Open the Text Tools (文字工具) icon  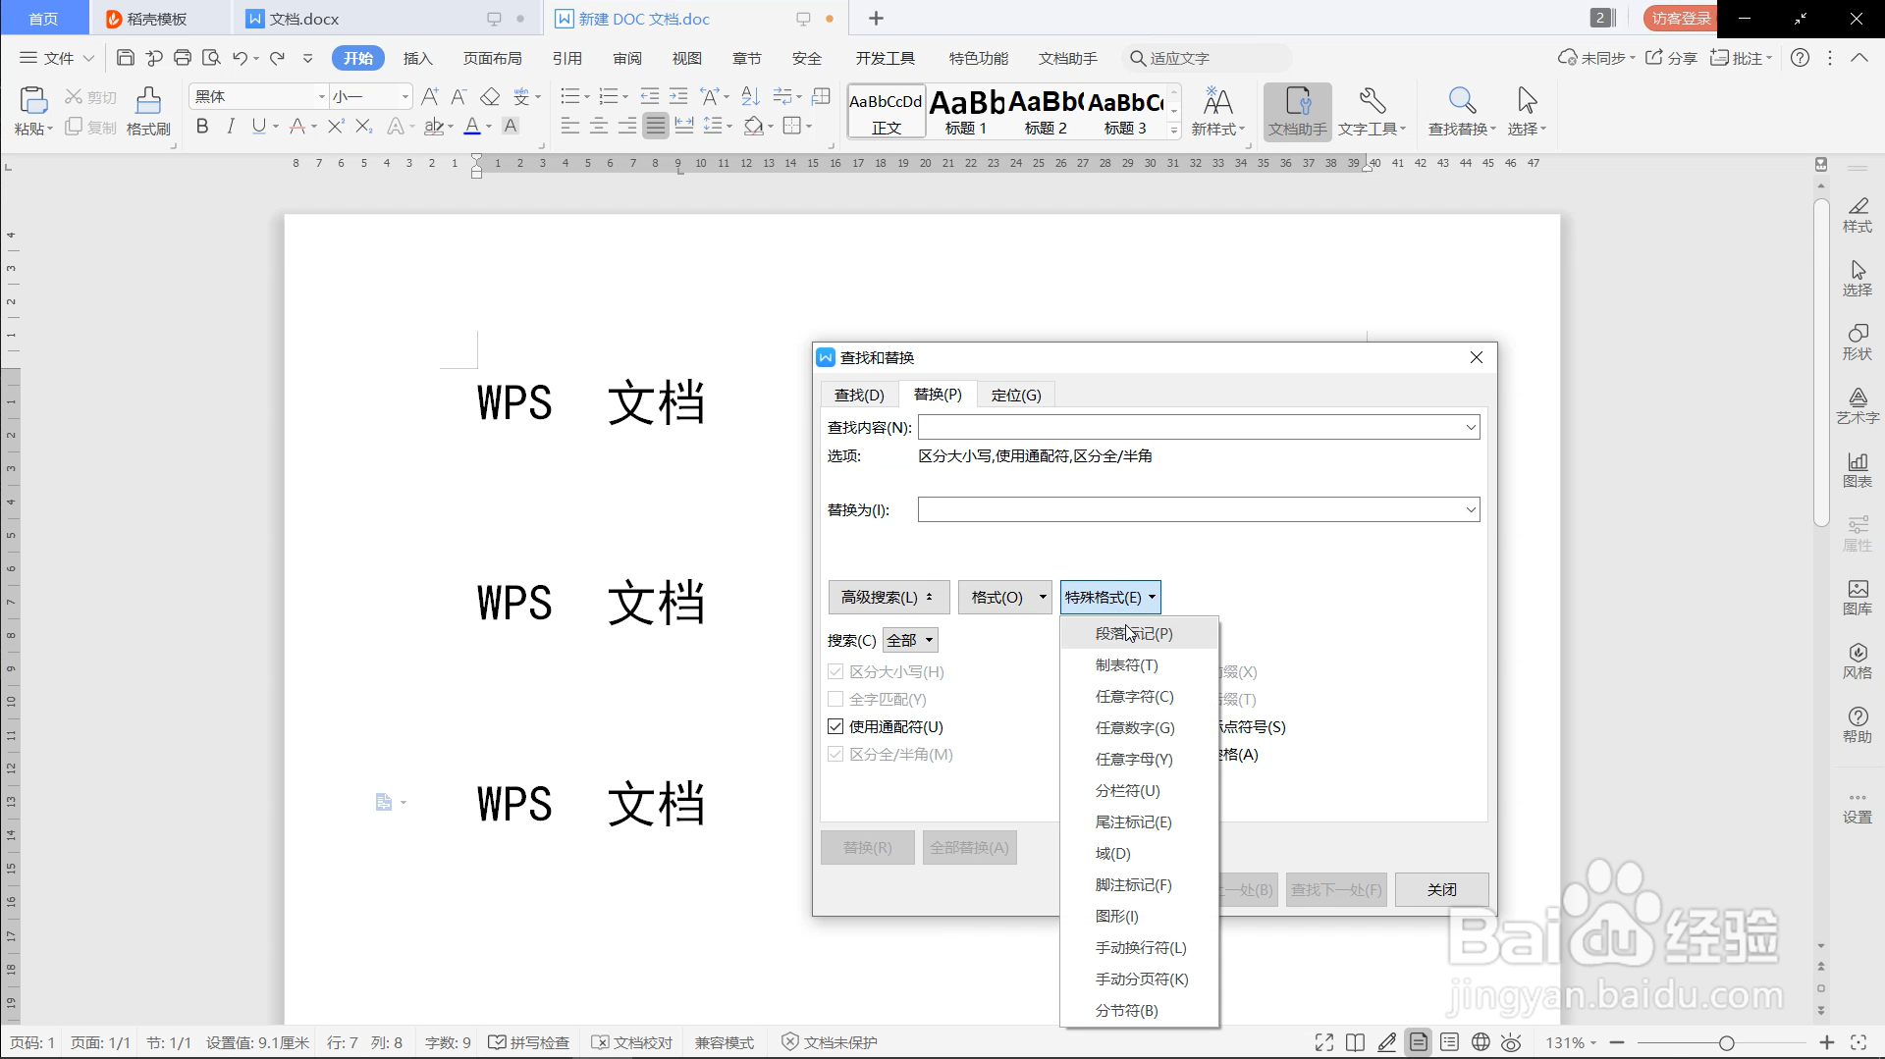coord(1371,108)
